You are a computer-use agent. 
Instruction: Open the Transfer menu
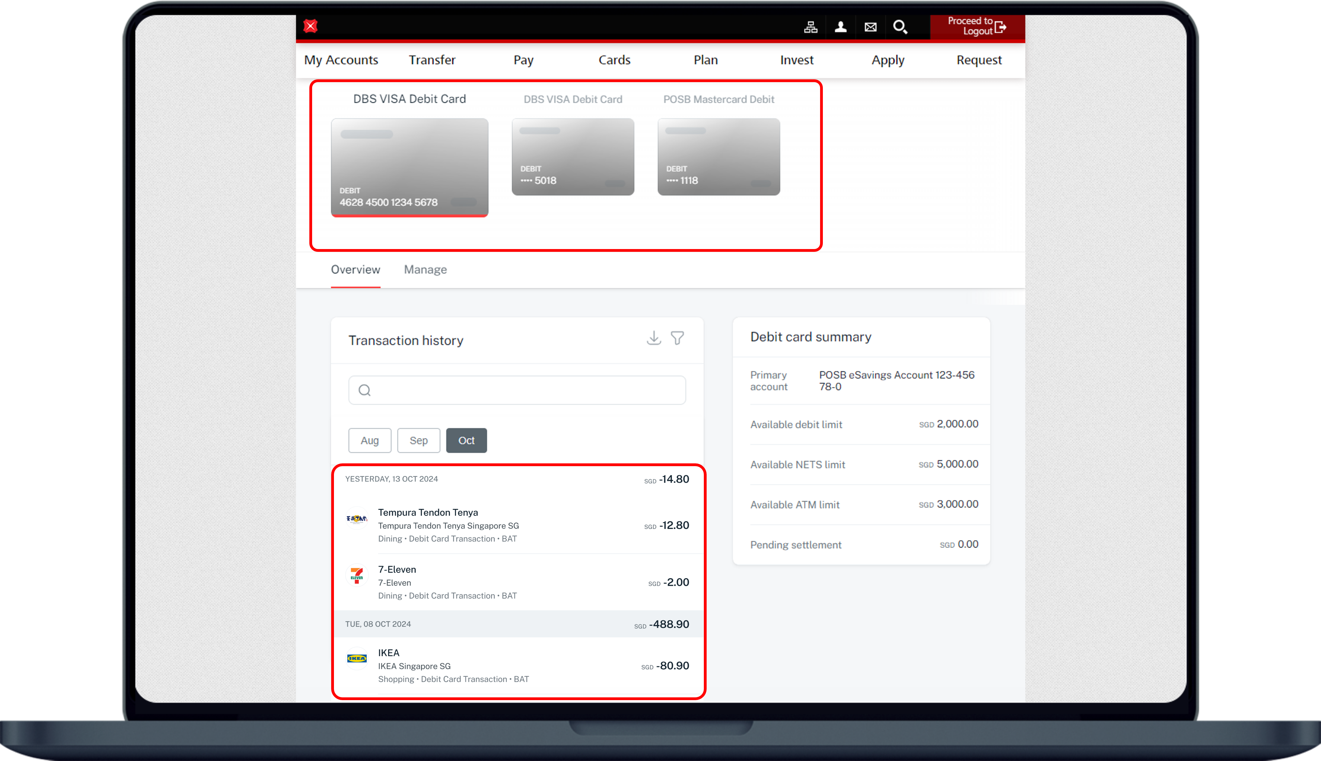pyautogui.click(x=432, y=60)
